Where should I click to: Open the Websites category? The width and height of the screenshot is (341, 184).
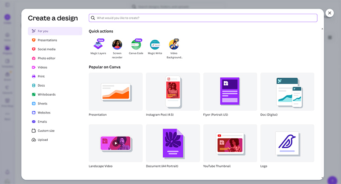point(55,113)
